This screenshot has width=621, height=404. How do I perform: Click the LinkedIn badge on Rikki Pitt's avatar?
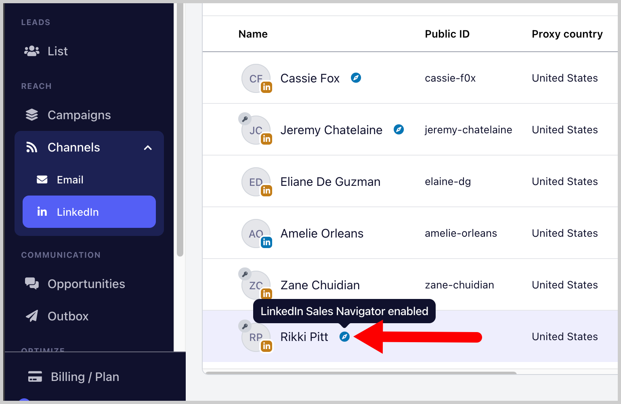click(x=266, y=346)
